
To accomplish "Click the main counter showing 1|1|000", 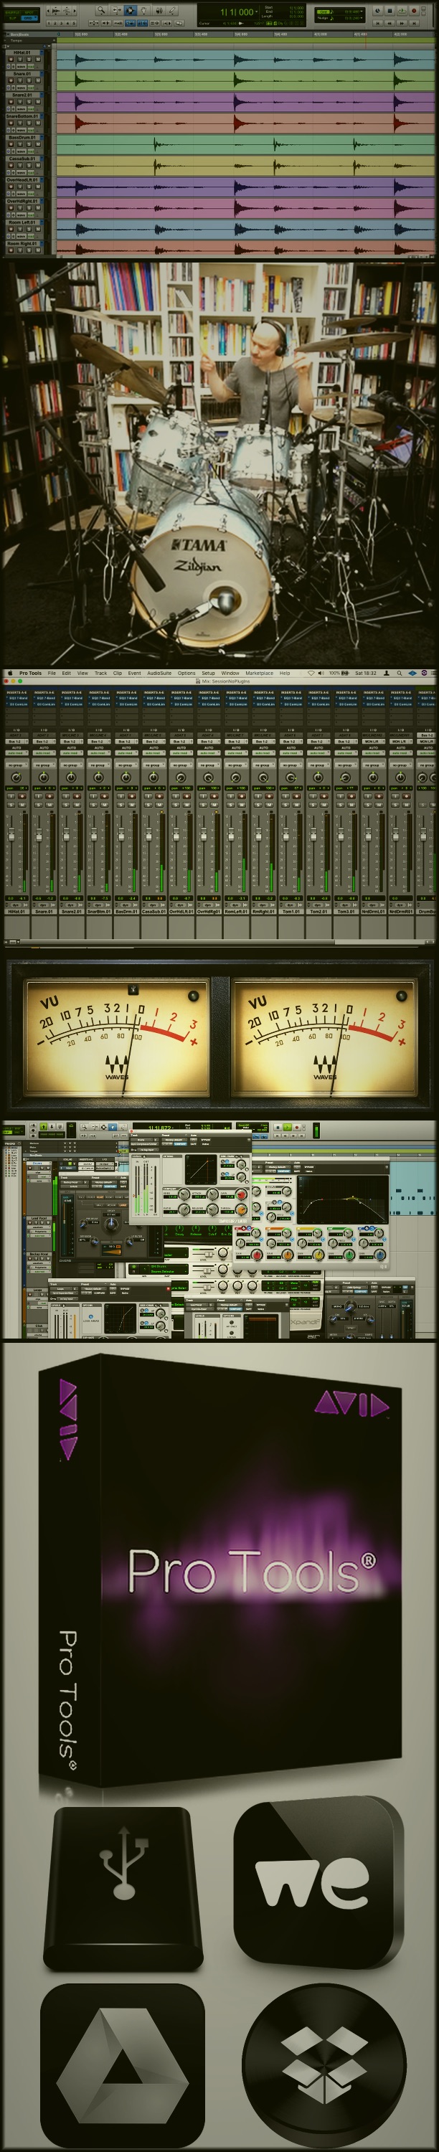I will tap(238, 11).
